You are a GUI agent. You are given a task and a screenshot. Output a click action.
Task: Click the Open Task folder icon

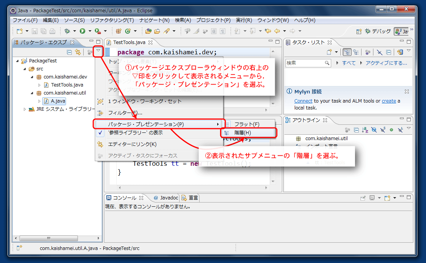click(157, 31)
